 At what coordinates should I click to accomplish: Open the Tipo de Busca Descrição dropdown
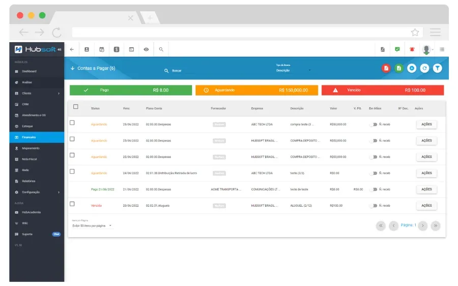pos(293,70)
